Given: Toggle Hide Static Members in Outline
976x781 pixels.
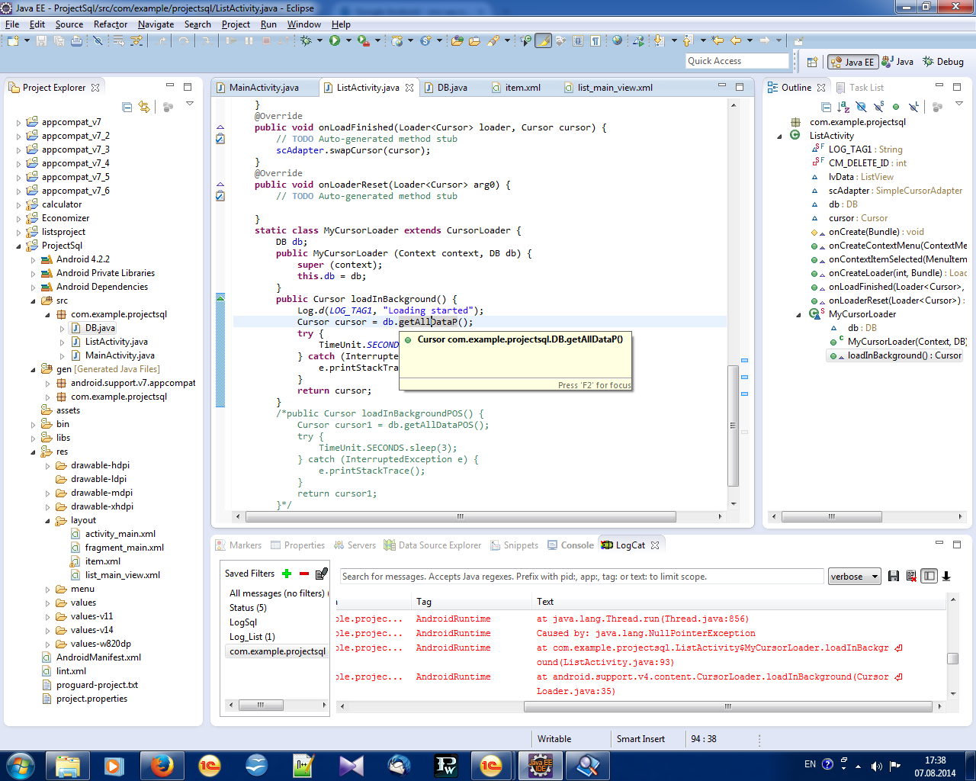Looking at the screenshot, I should pos(879,107).
